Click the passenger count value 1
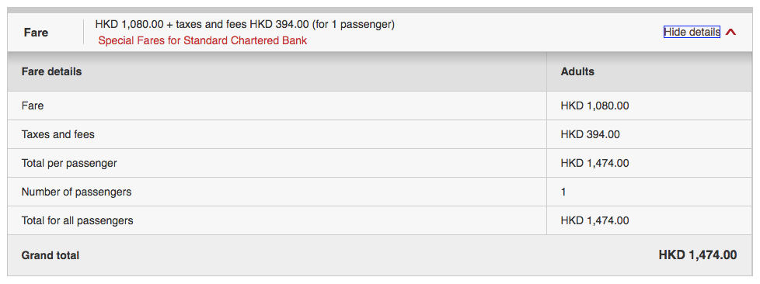 (563, 192)
